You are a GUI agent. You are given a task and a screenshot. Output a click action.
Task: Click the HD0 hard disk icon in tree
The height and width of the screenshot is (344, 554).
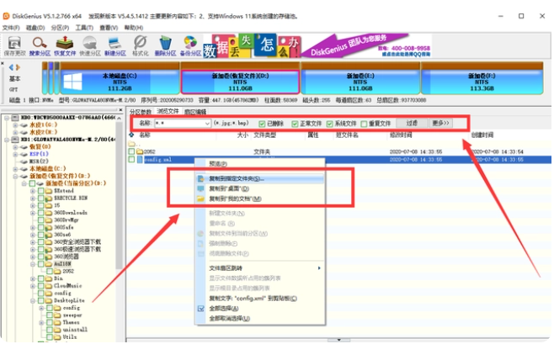coord(15,118)
